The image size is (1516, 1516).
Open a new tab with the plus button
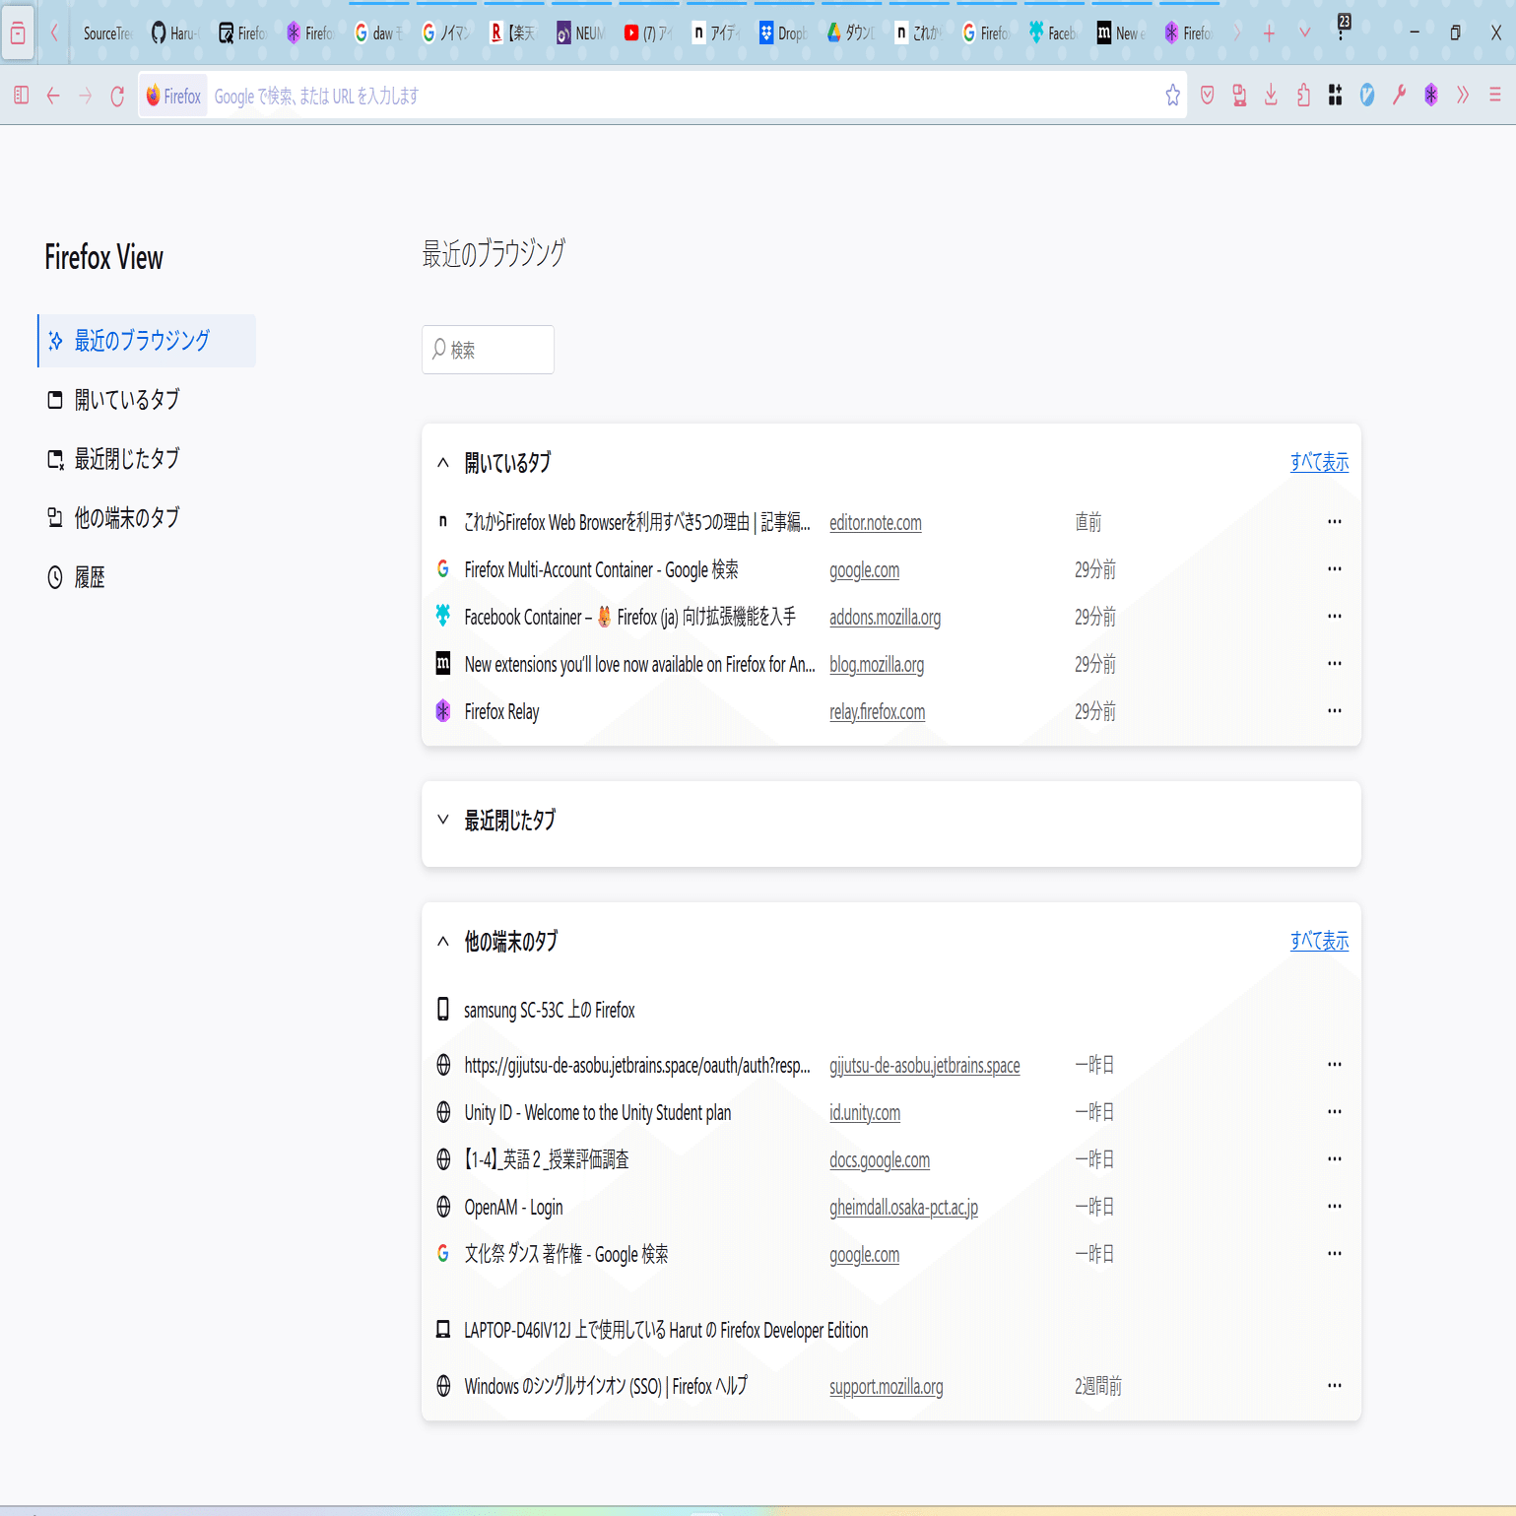(1269, 33)
